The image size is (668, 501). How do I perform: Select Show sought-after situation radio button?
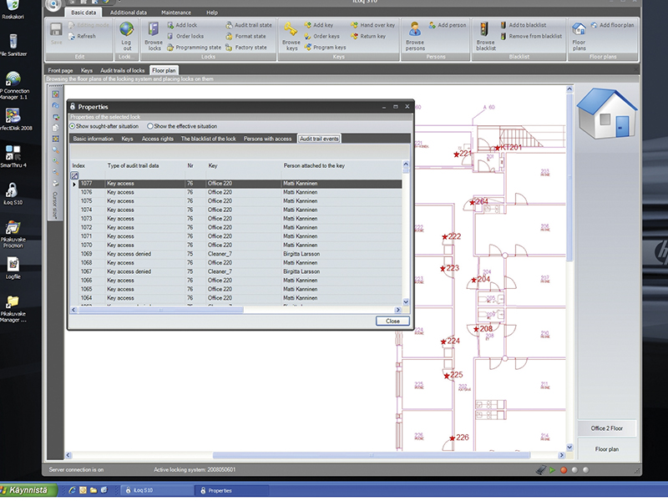(x=72, y=126)
